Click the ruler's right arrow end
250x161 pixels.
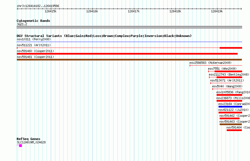pyautogui.click(x=241, y=9)
